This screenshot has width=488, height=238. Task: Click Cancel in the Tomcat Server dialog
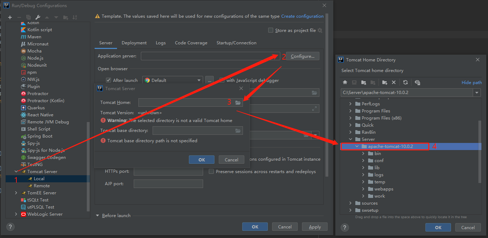[232, 160]
